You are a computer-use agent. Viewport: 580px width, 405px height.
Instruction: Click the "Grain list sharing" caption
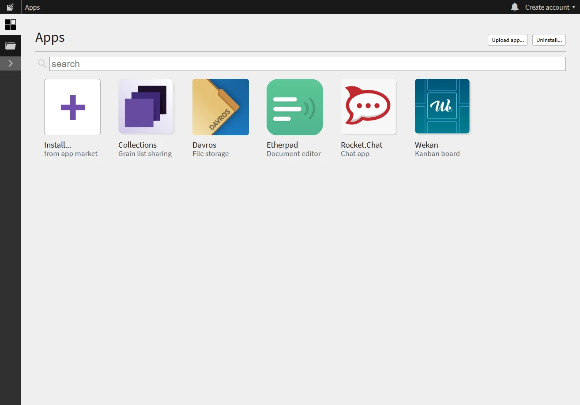click(x=145, y=154)
